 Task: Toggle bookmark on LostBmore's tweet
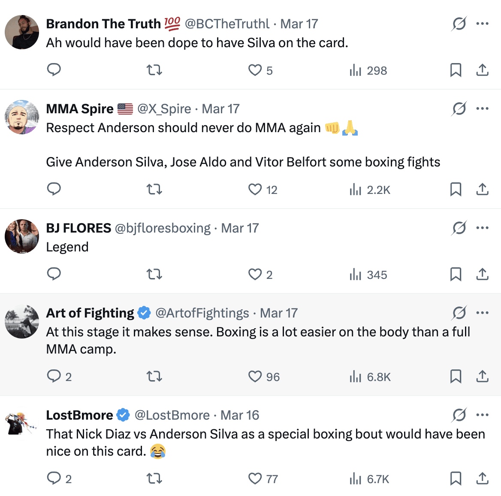click(x=456, y=478)
